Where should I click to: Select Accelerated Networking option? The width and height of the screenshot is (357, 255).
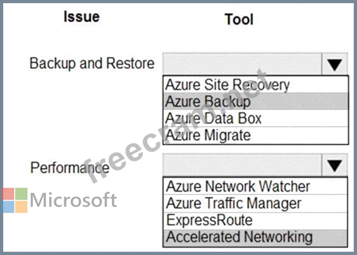tap(255, 238)
